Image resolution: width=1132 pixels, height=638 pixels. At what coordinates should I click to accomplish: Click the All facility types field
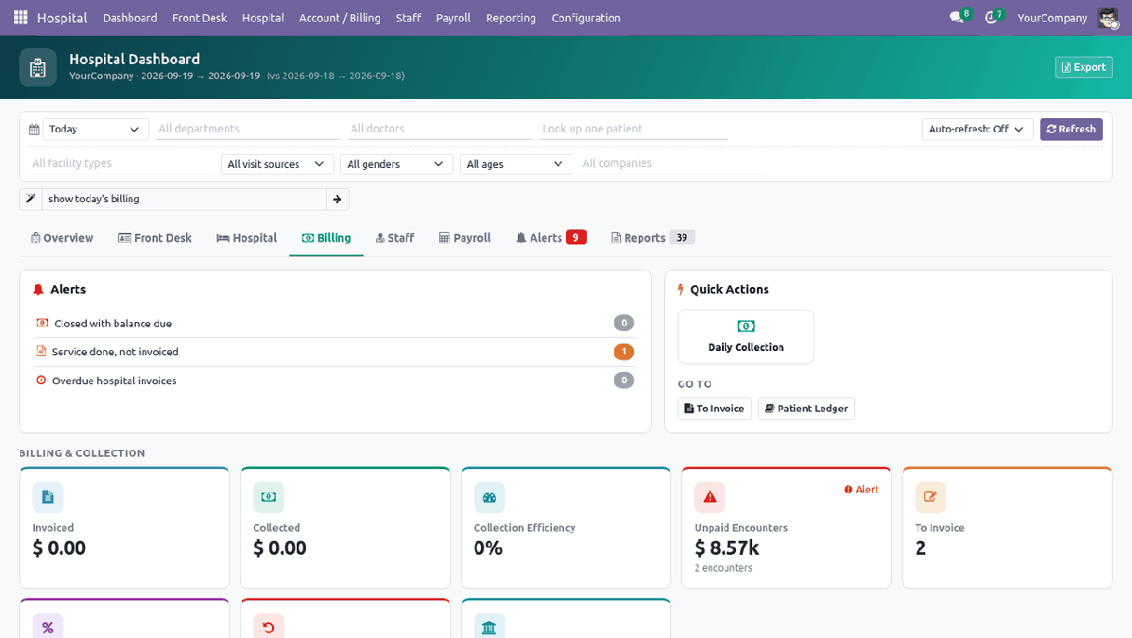click(x=121, y=163)
